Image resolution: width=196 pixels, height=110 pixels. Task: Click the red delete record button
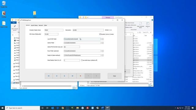point(80,76)
